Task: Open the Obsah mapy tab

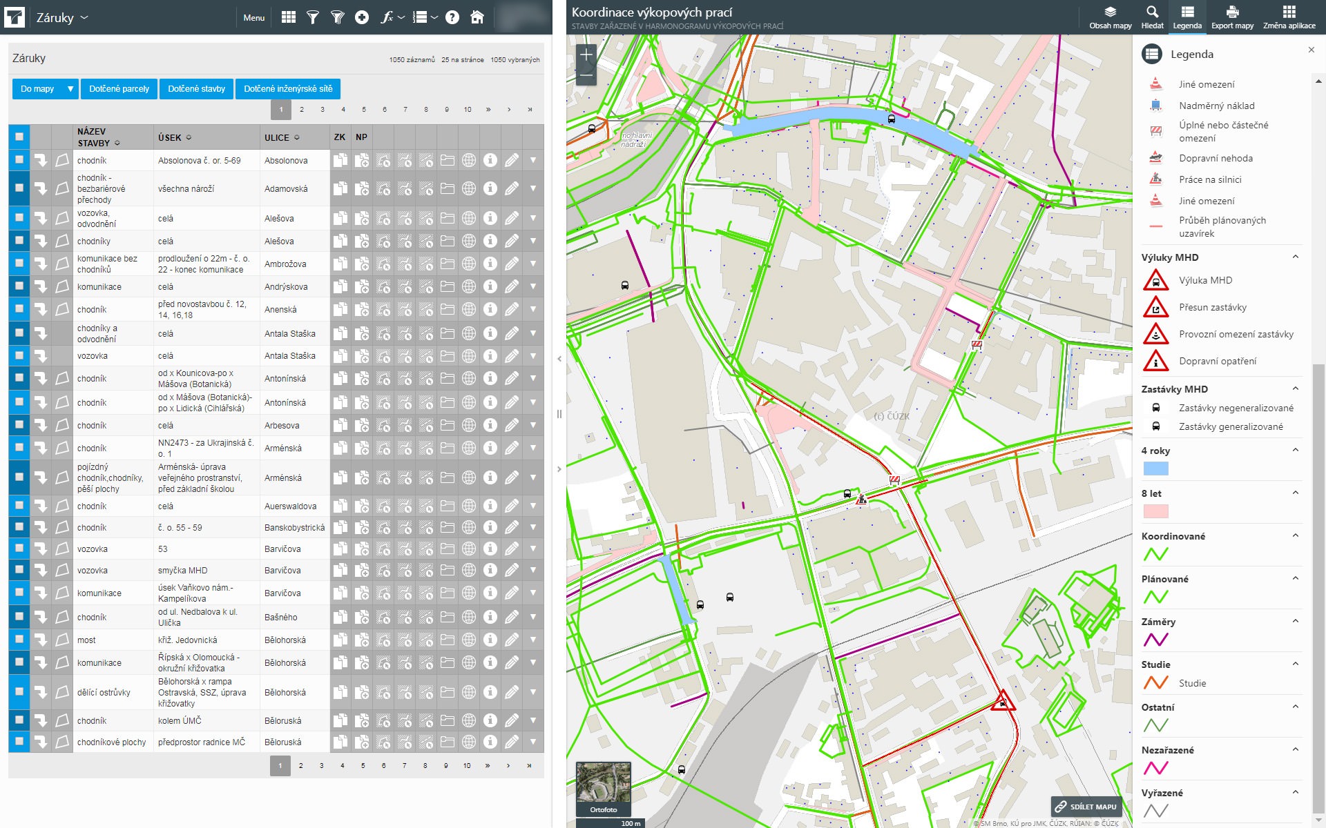Action: click(1111, 17)
